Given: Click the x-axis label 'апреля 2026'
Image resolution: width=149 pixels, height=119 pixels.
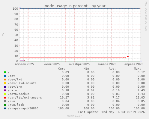Looking at the screenshot, I should click(134, 64).
